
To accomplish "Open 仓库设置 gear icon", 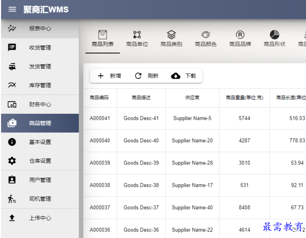I will [12, 161].
